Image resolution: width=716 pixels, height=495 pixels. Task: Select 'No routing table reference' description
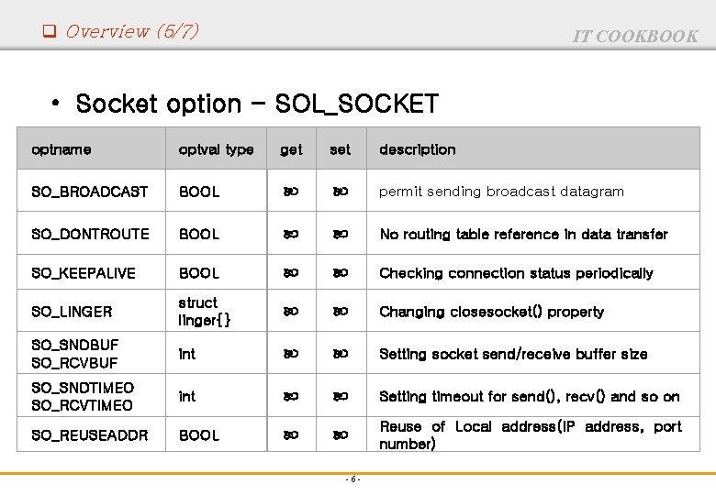523,235
